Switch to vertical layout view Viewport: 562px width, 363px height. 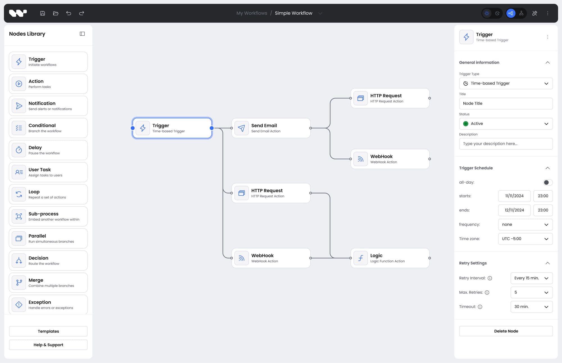tap(521, 13)
